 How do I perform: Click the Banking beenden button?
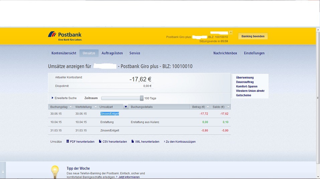tap(253, 36)
